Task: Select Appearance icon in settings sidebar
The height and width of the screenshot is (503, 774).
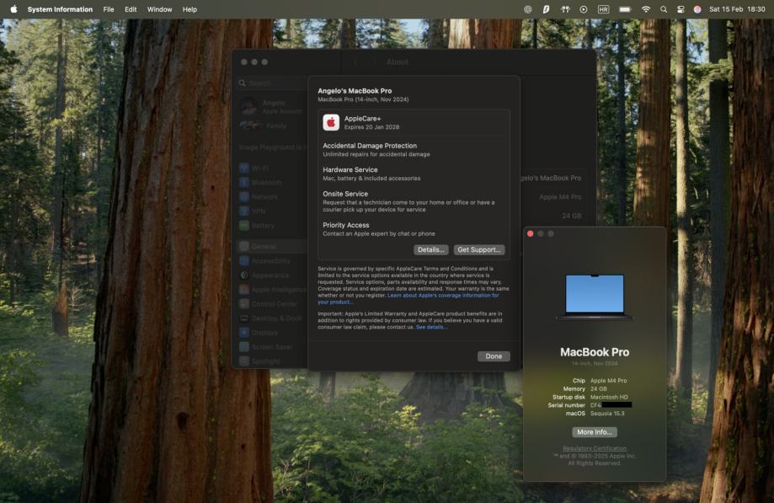Action: coord(244,275)
